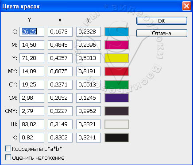The width and height of the screenshot is (193, 165).
Task: Open the yellow Y color swatch
Action: click(x=117, y=58)
